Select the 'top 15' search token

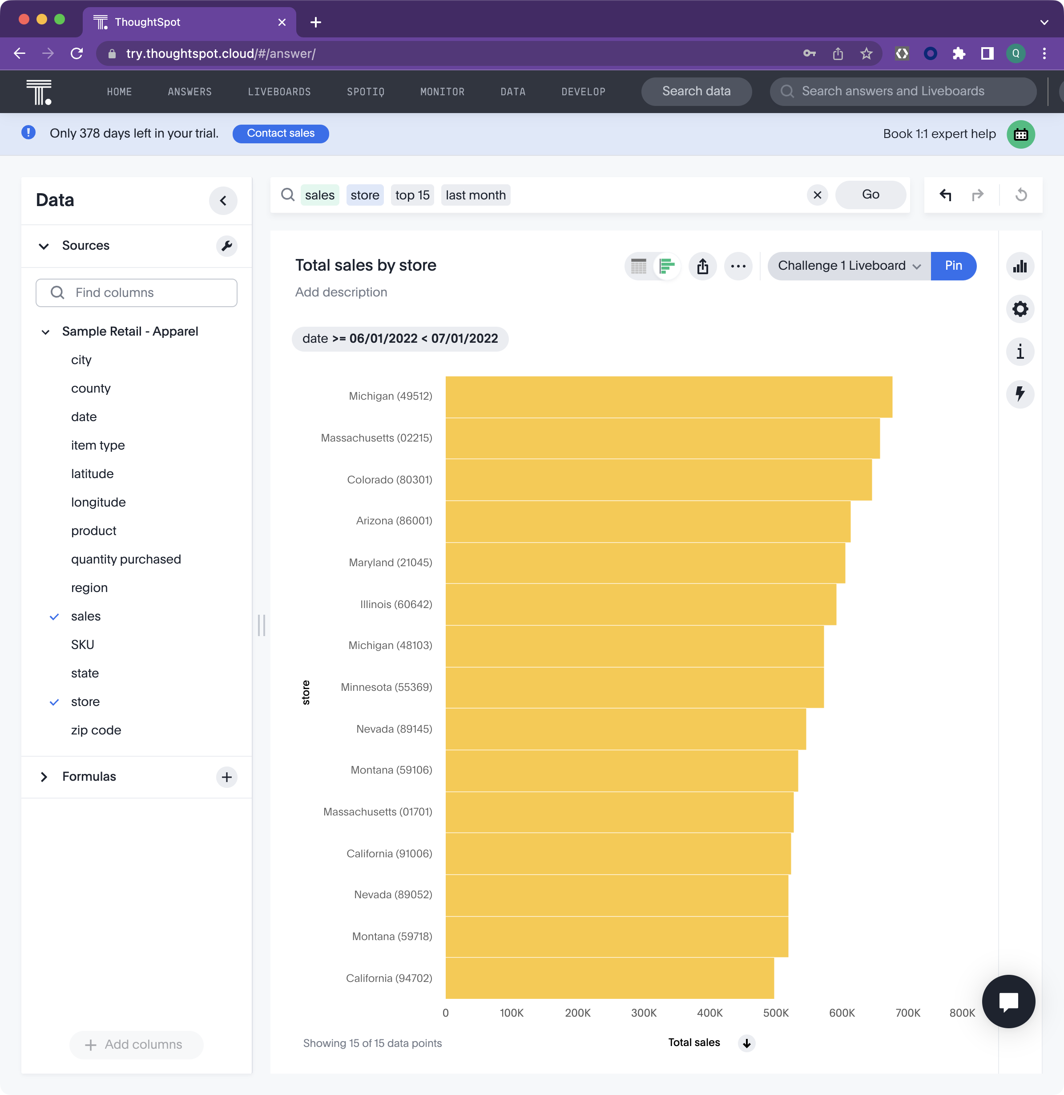pos(412,195)
